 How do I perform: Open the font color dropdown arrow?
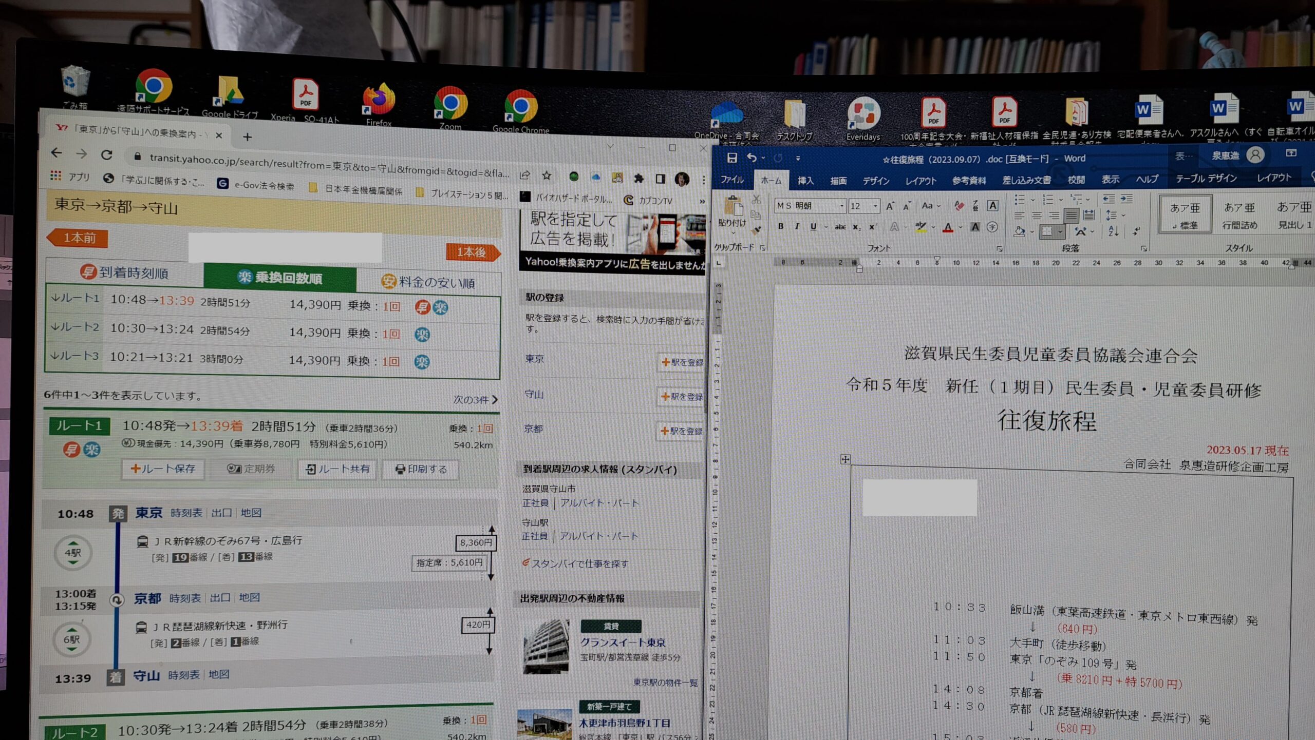[960, 227]
